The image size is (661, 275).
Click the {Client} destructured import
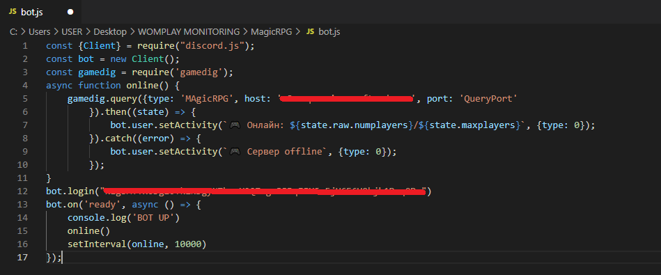[100, 45]
